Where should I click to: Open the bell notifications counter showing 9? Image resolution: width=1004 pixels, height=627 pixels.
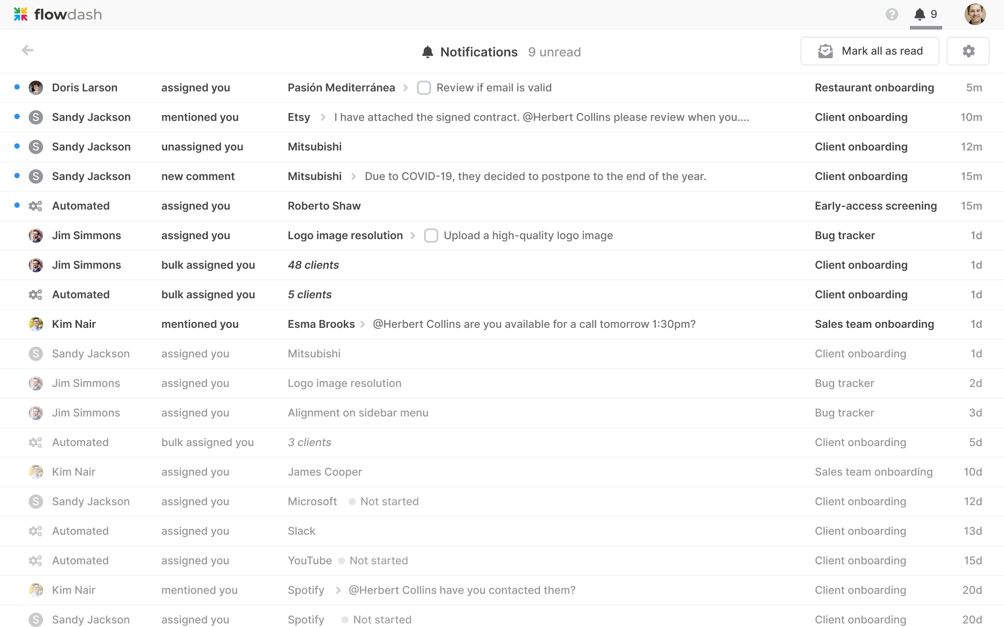pos(926,14)
